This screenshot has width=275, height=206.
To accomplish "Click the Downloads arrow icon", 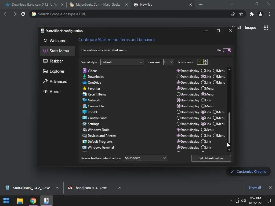I will tap(85, 76).
